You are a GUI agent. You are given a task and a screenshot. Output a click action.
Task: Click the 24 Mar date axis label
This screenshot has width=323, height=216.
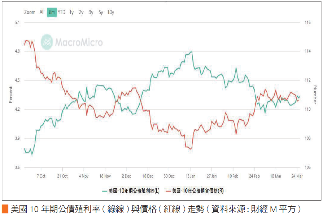(297, 176)
